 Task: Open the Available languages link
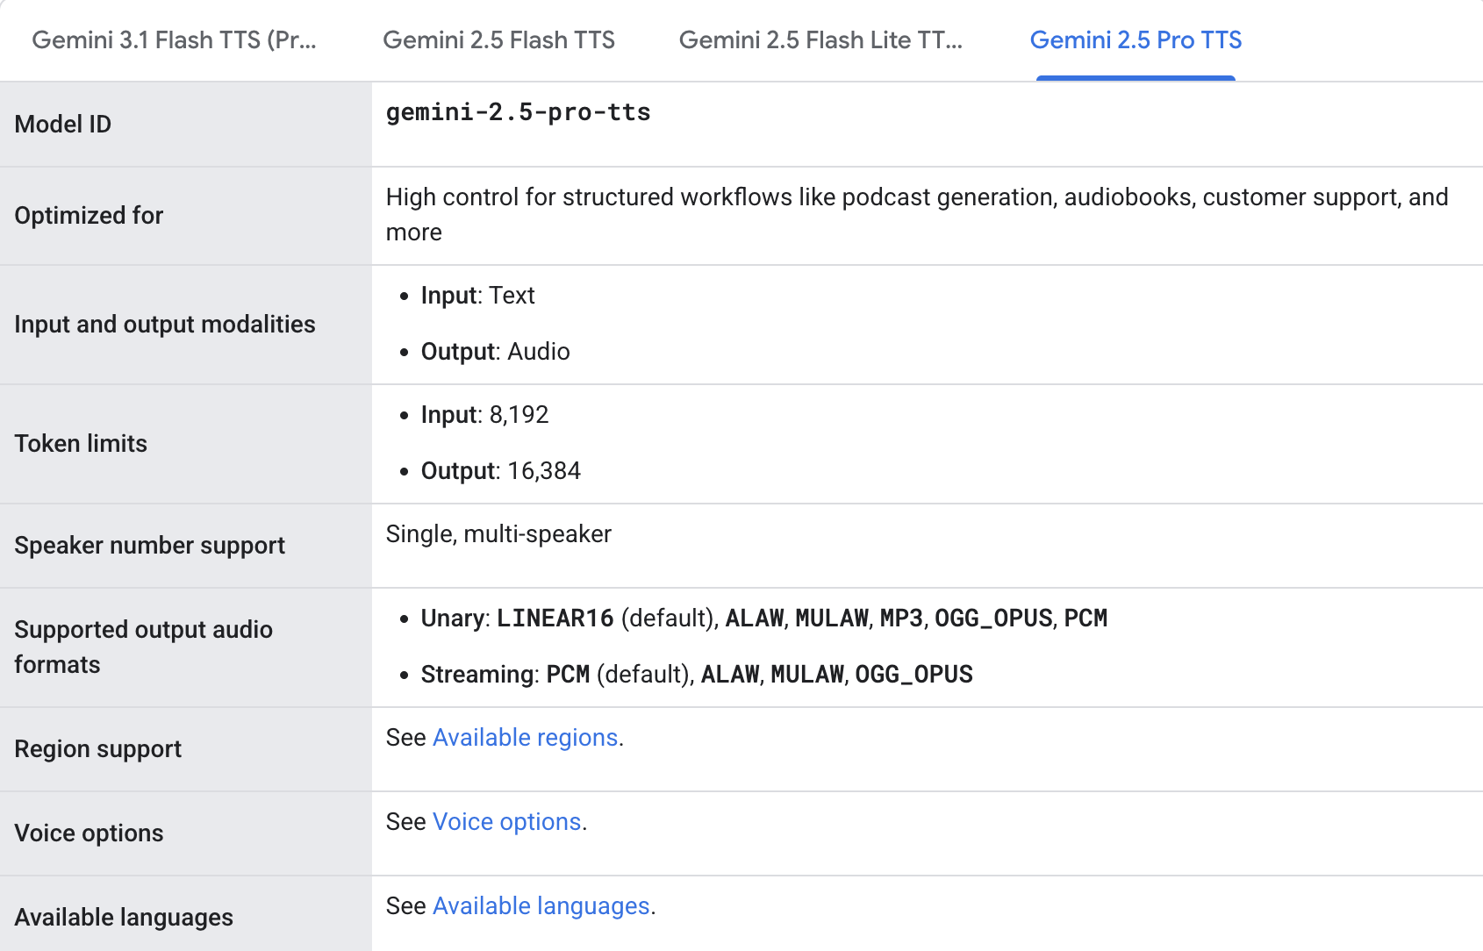pyautogui.click(x=541, y=906)
